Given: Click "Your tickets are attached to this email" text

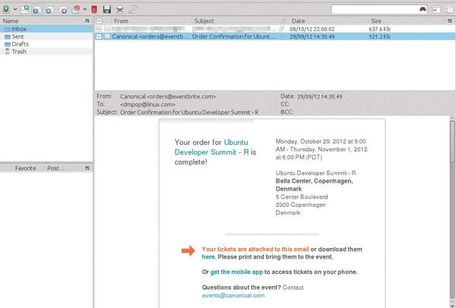Looking at the screenshot, I should point(255,249).
